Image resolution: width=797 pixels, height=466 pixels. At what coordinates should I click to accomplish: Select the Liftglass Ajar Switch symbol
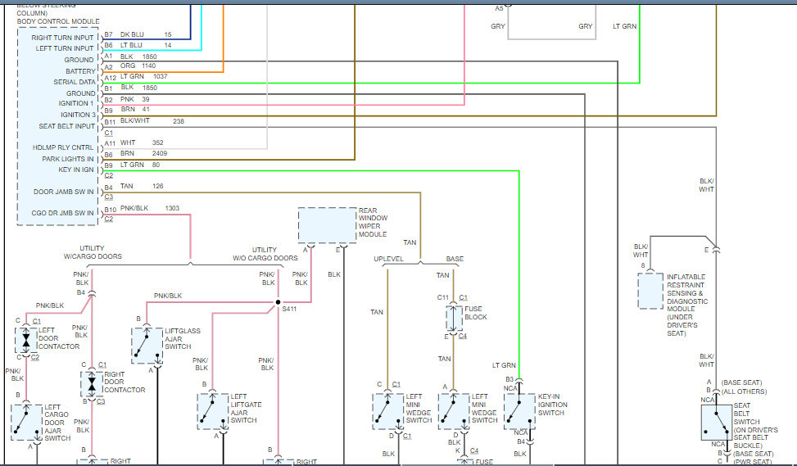(x=146, y=345)
